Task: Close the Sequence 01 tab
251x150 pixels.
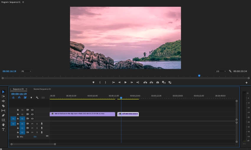Action: point(11,89)
